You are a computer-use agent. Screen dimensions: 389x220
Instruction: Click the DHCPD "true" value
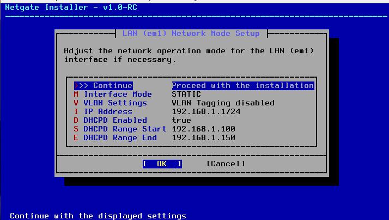(x=181, y=120)
